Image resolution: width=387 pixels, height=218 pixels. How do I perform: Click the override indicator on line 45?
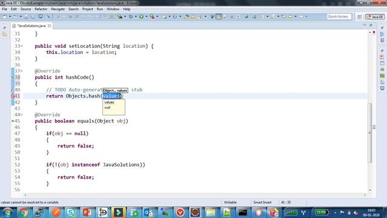[13, 121]
